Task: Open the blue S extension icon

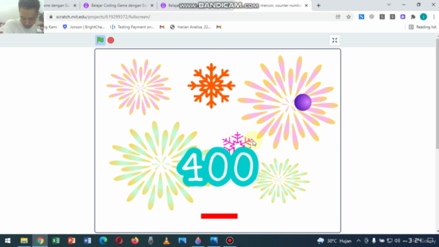Action: point(361,16)
